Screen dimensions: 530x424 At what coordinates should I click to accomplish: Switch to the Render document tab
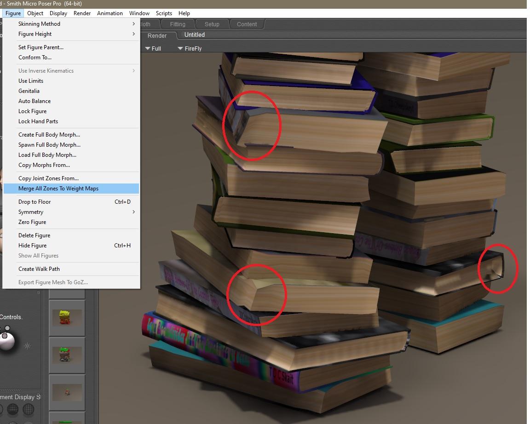(x=157, y=35)
